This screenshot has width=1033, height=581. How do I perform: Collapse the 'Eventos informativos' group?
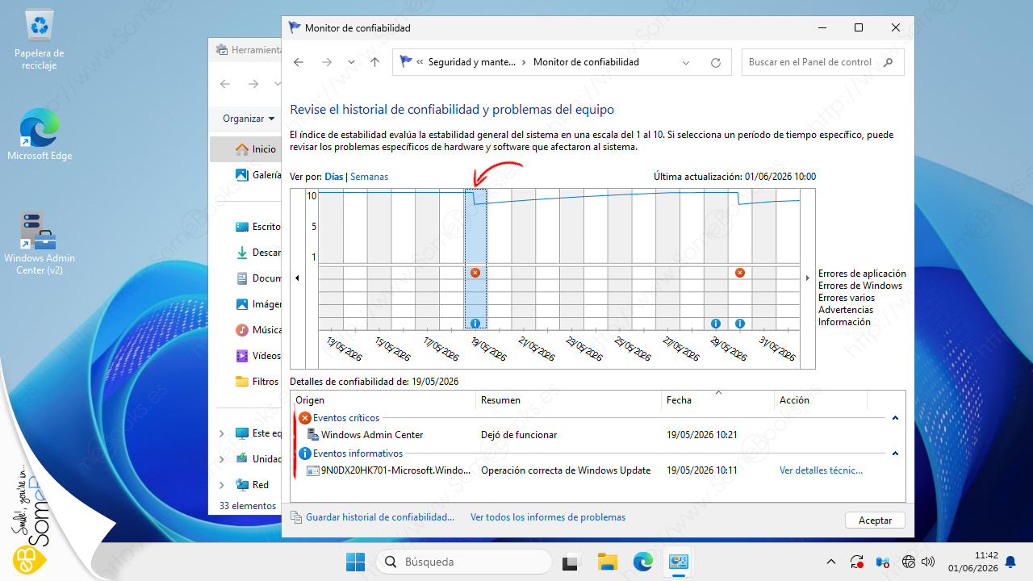coord(895,454)
